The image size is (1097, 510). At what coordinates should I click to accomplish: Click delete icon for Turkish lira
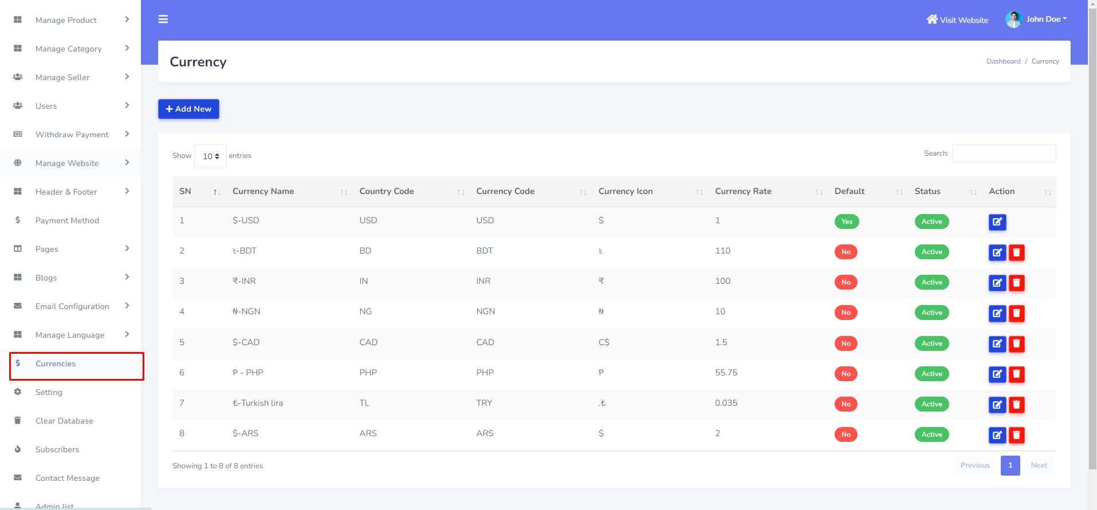(x=1016, y=405)
